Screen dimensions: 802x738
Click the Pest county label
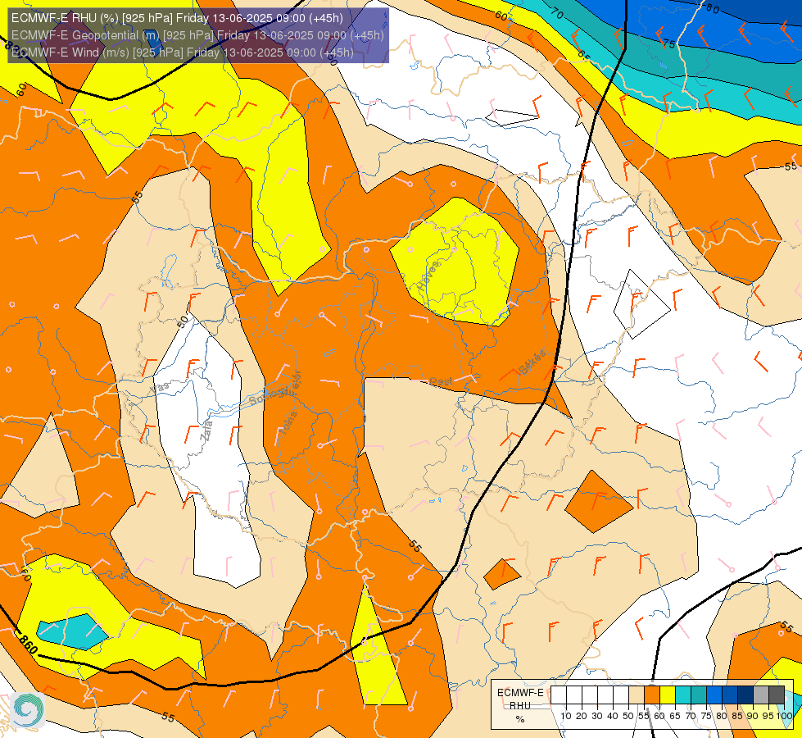pos(441,381)
